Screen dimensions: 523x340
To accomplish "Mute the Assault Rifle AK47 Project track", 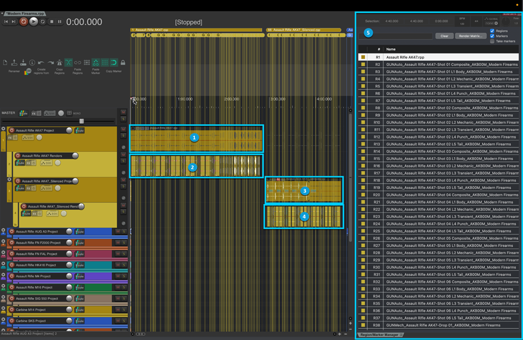I will pyautogui.click(x=123, y=129).
